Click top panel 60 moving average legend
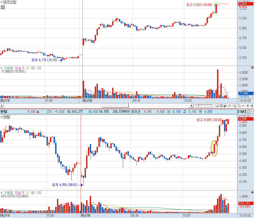 [33, 68]
